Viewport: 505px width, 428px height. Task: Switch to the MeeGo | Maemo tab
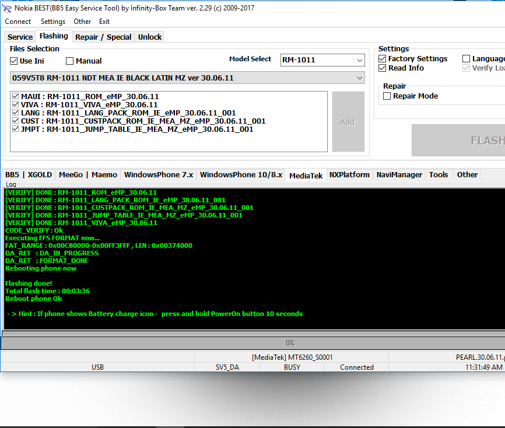88,175
